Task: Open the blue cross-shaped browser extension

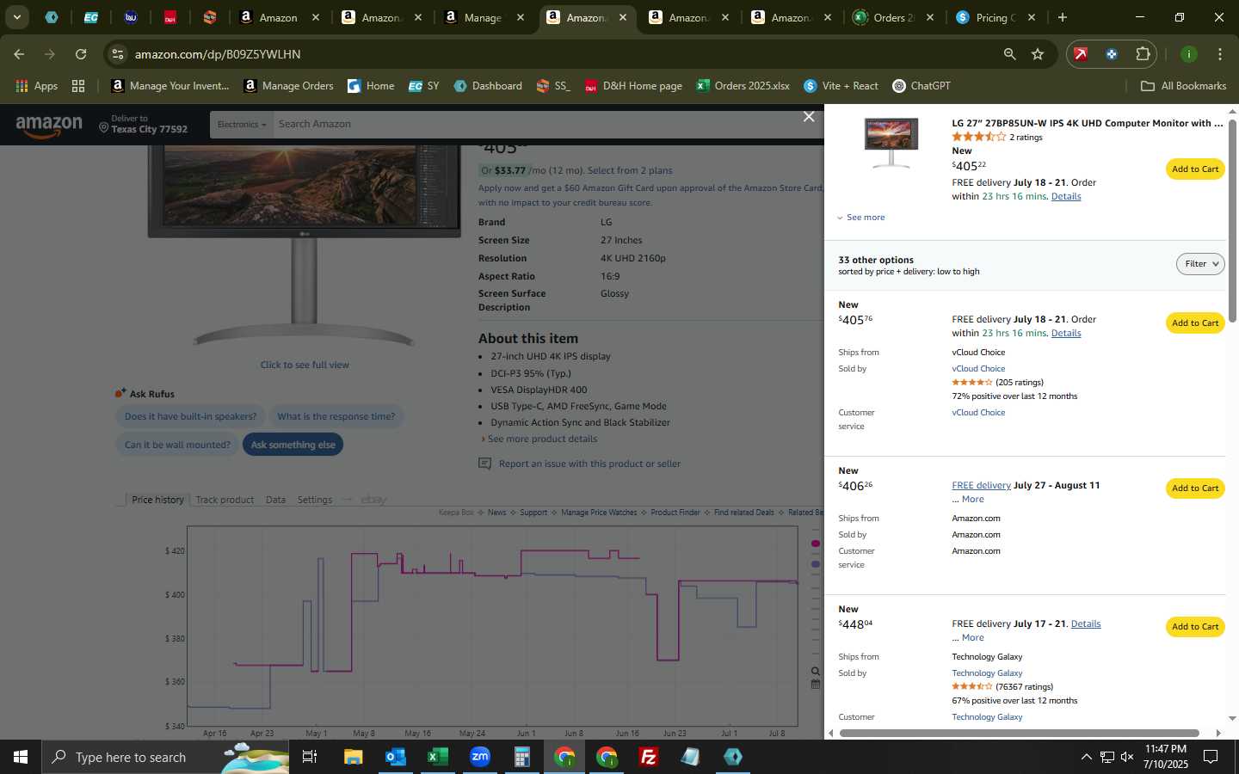Action: point(1112,54)
